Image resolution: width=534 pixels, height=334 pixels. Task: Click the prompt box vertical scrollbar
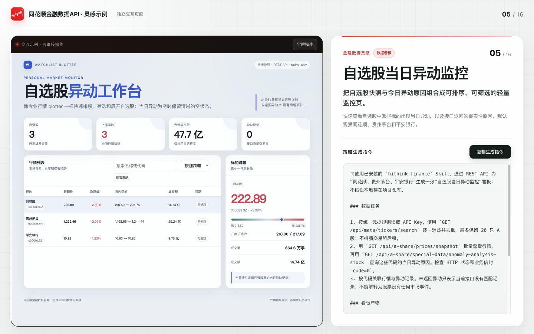tap(509, 210)
